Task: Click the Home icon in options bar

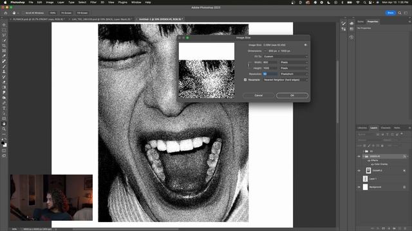Action: [x=6, y=13]
